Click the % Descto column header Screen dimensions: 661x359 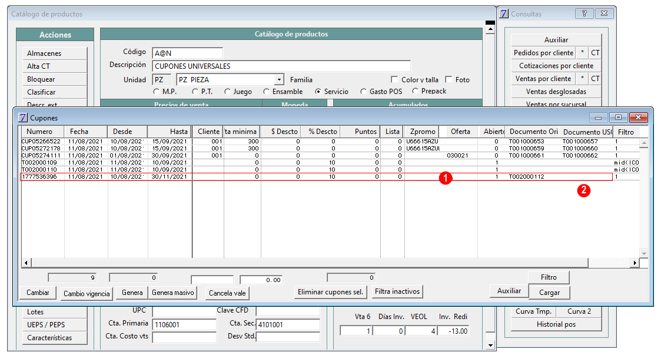point(321,131)
